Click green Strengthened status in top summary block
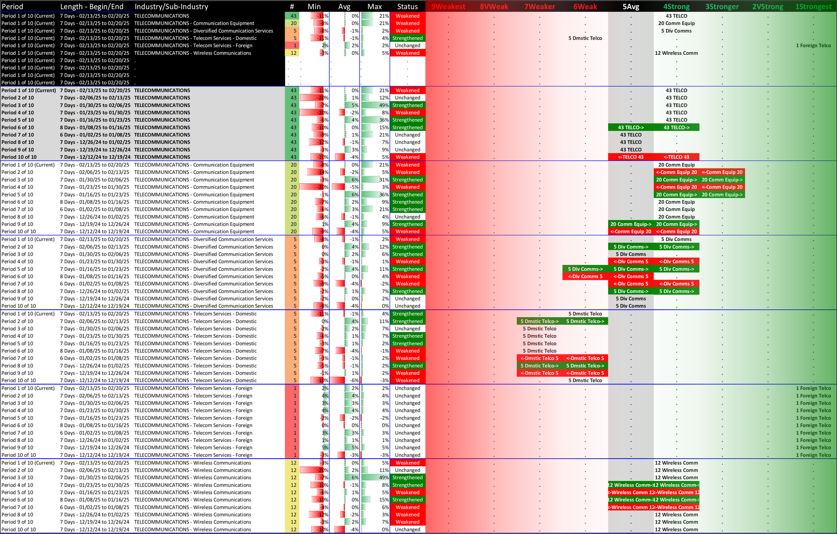Image resolution: width=837 pixels, height=534 pixels. [x=407, y=38]
